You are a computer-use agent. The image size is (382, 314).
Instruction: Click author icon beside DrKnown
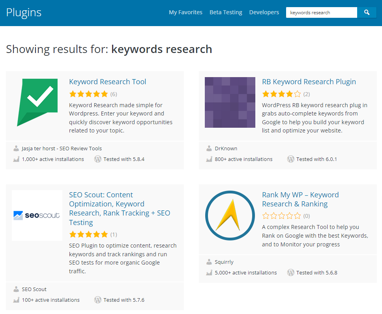click(x=209, y=148)
